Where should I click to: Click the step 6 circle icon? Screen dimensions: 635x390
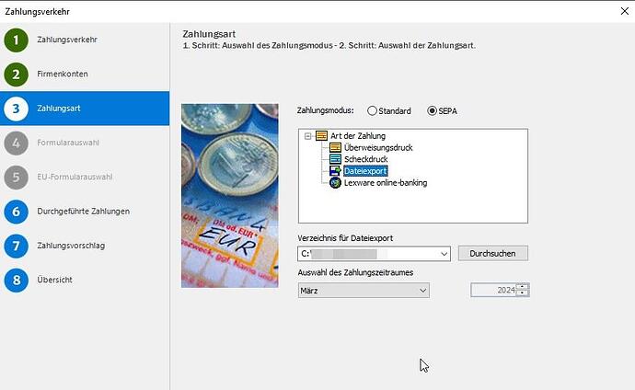(16, 212)
